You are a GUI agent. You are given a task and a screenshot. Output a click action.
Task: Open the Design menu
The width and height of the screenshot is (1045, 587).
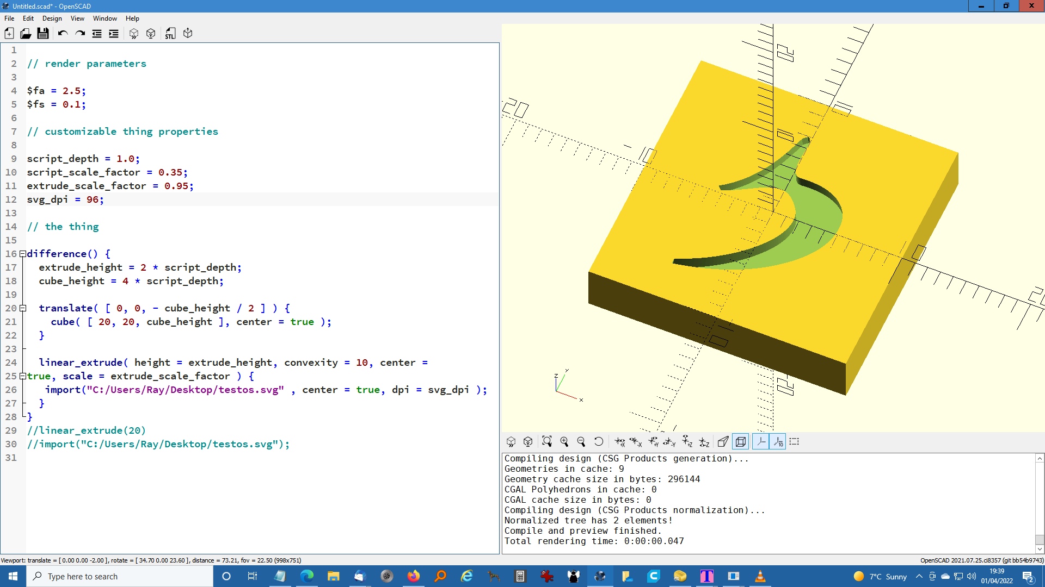click(52, 18)
